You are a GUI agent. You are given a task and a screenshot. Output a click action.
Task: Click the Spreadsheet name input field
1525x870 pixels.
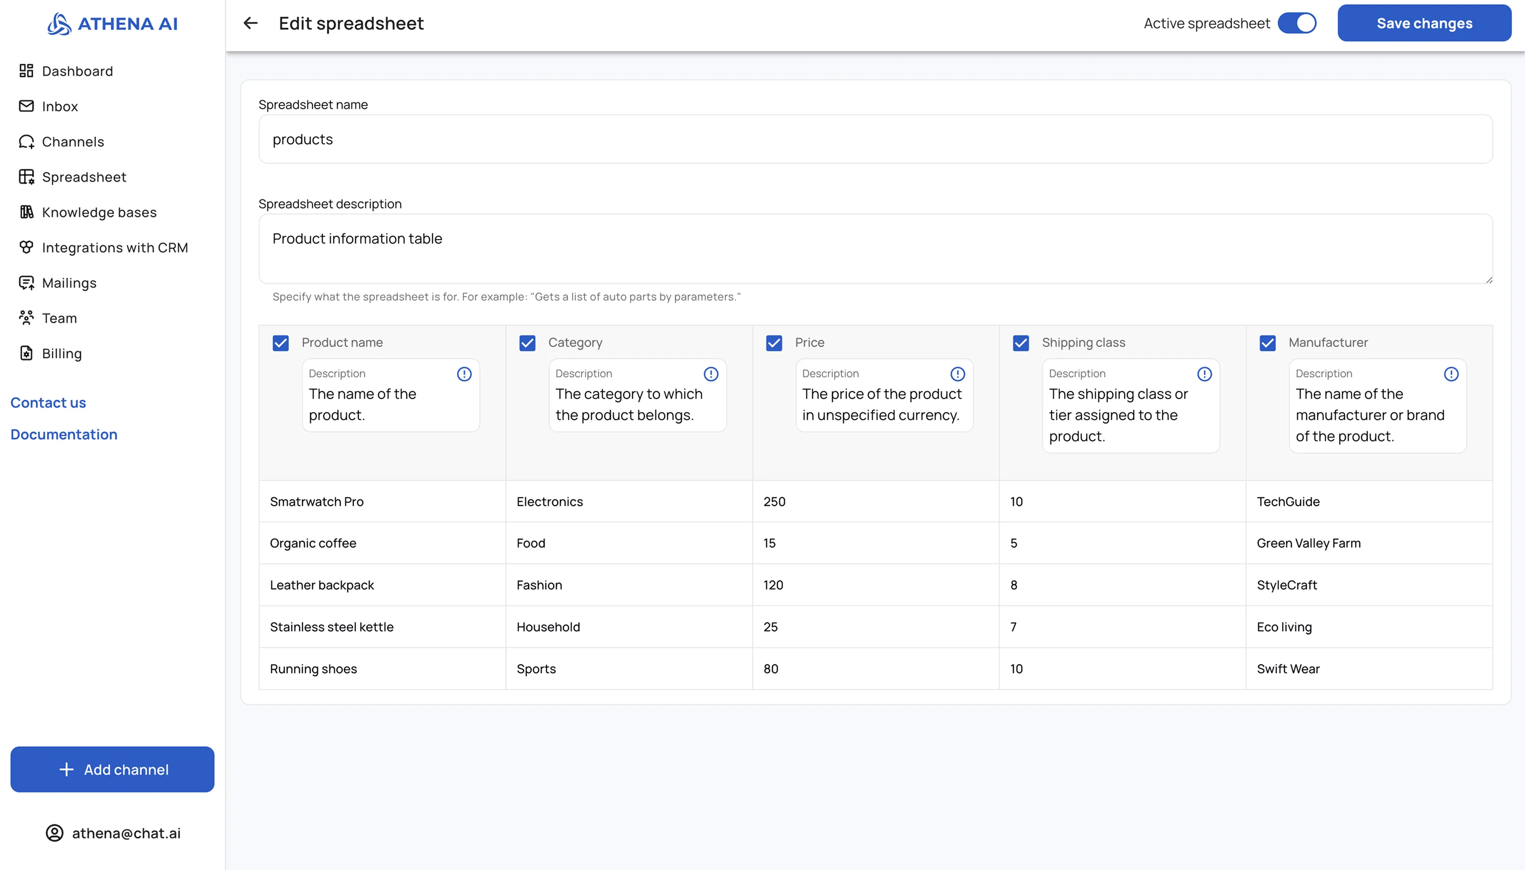click(875, 139)
